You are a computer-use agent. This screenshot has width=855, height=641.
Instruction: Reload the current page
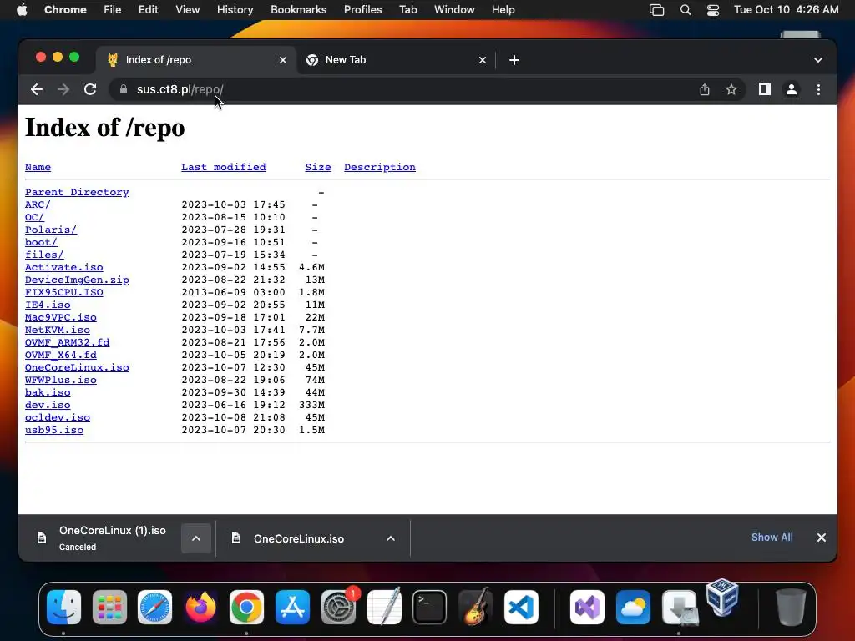90,89
